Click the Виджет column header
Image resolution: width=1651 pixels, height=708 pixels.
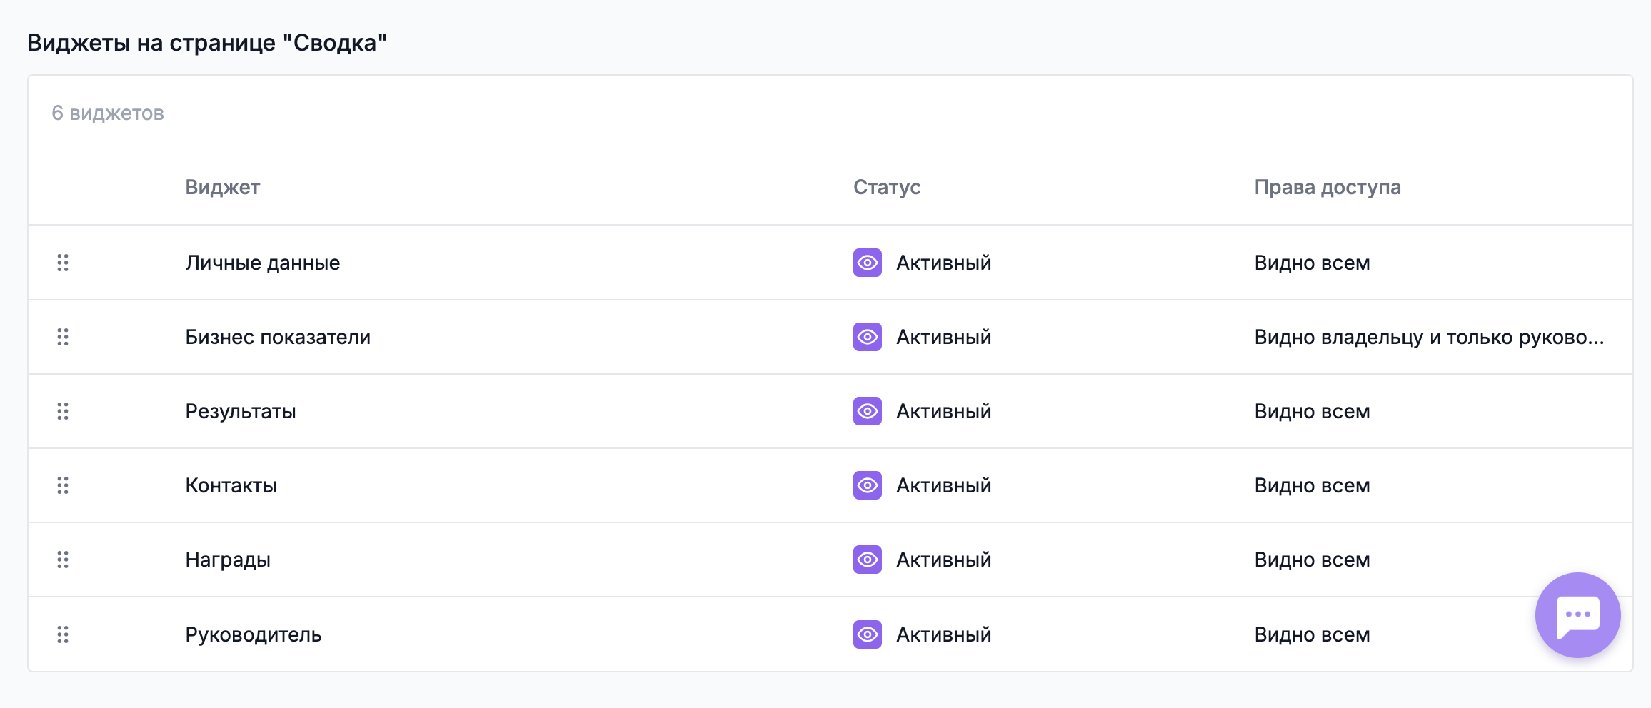[223, 187]
